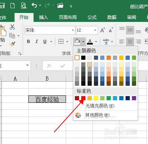Click the Undo arrow icon
Viewport: 148px width, 144px height.
click(x=34, y=5)
